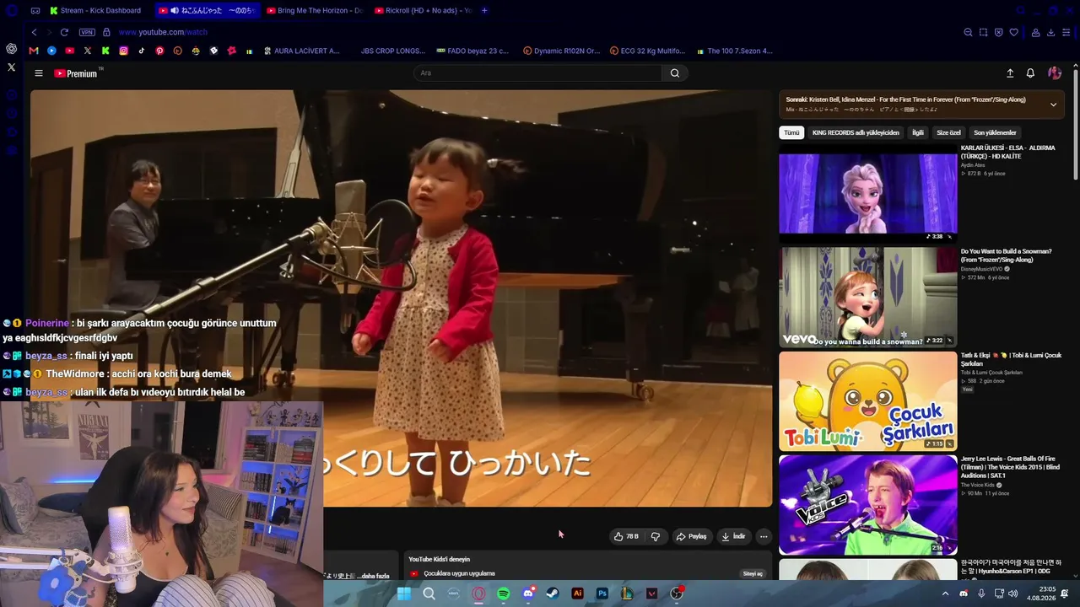1080x607 pixels.
Task: Open 'FADO beyaz 23 c...' bookmark
Action: click(x=472, y=51)
